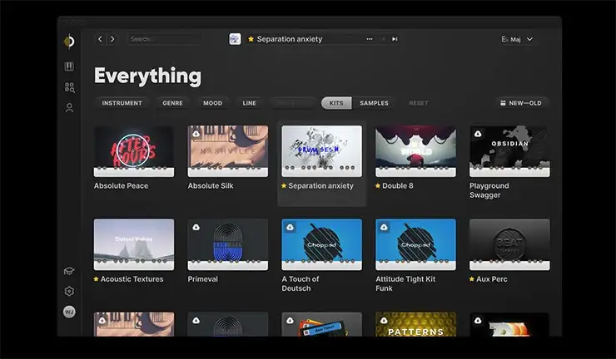Download Attitude Tight Kit Funk via cloud icon
This screenshot has height=359, width=616.
click(x=384, y=227)
